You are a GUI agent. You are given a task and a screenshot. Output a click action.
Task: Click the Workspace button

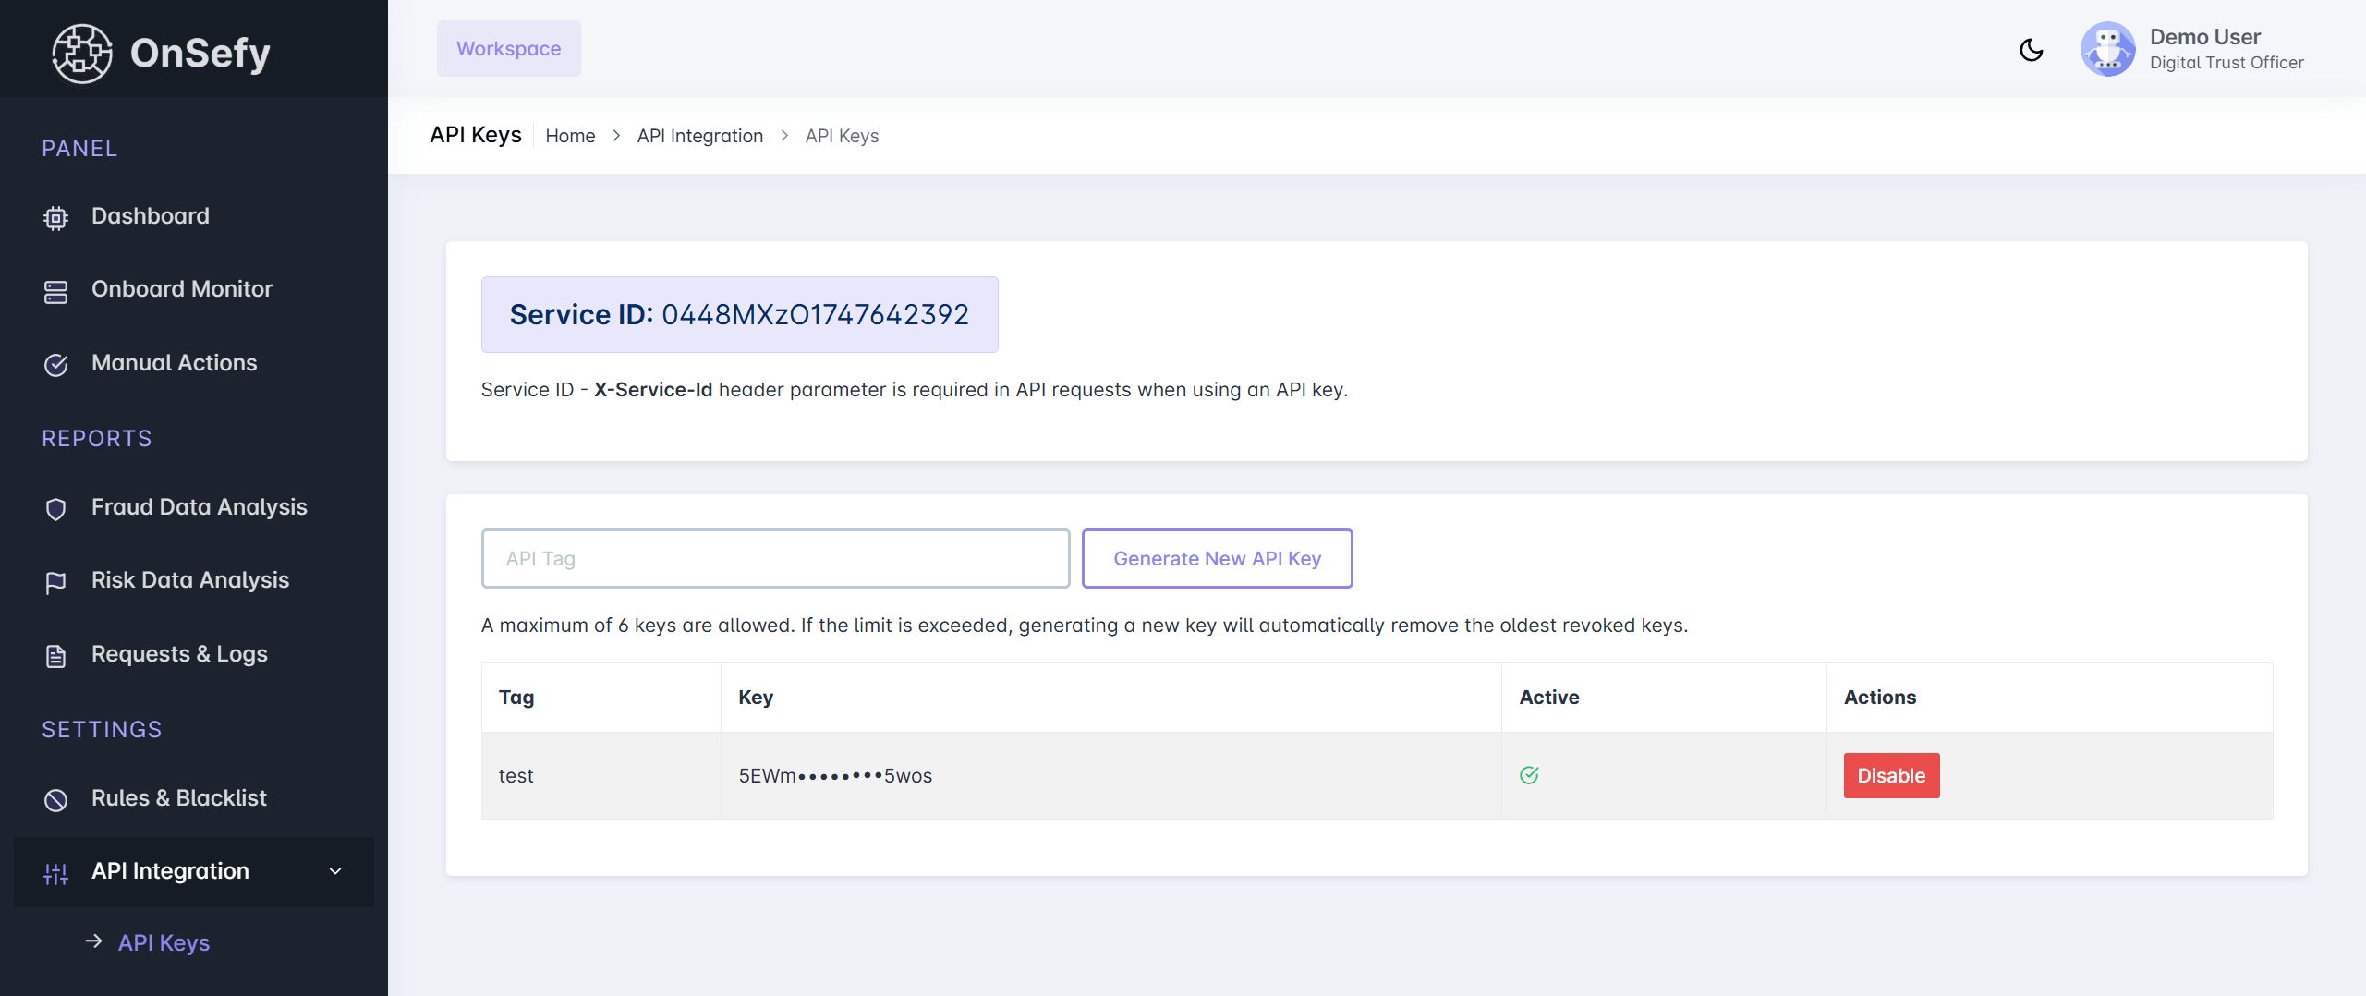click(508, 49)
